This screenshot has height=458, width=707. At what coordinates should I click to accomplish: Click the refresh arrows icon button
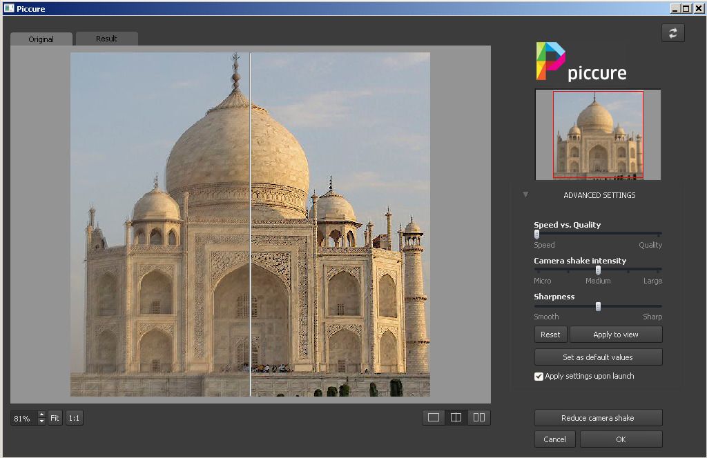point(672,33)
